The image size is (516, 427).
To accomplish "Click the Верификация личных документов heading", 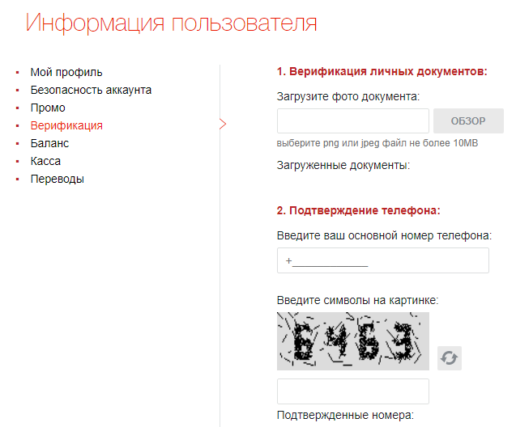I will pyautogui.click(x=382, y=72).
